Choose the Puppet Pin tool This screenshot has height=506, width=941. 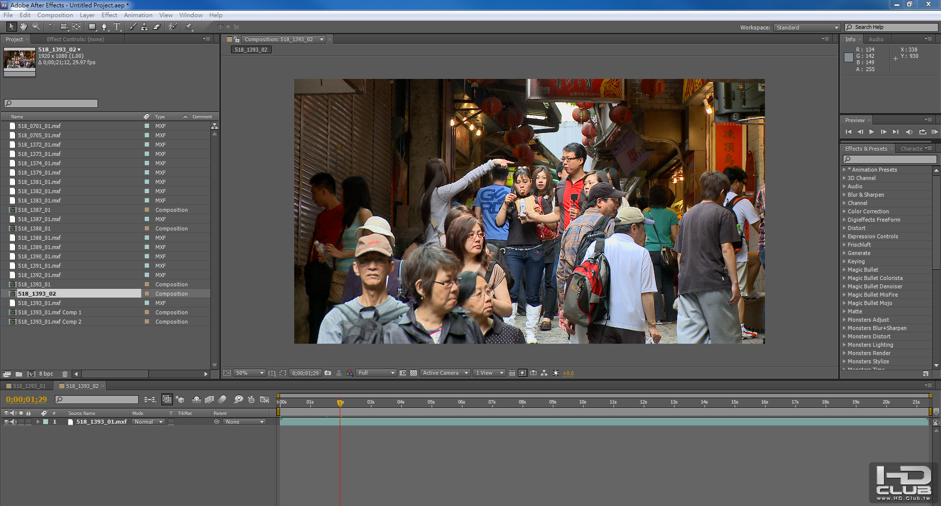189,27
